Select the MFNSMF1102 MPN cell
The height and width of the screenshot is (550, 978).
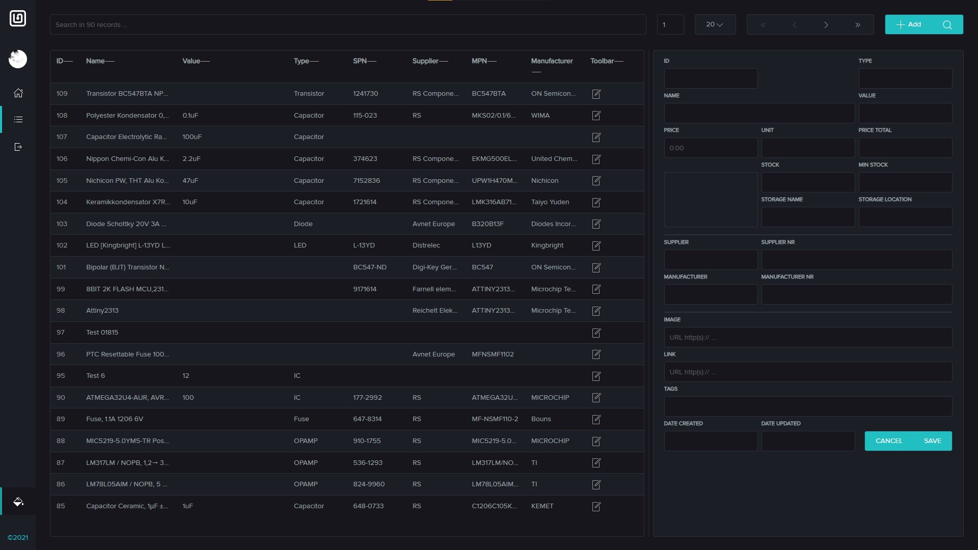coord(493,354)
